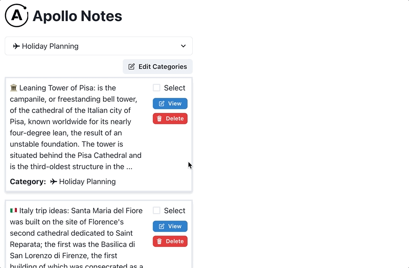
Task: Tick the Select checkbox for the Leaning Tower note
Action: point(157,88)
